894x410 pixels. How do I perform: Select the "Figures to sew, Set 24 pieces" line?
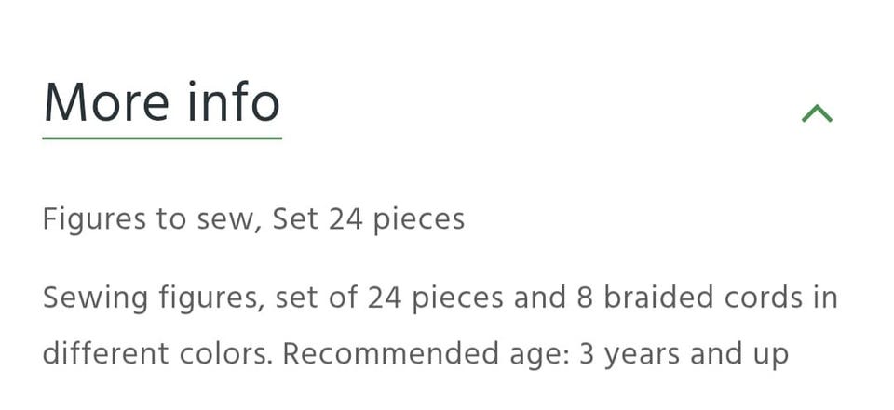coord(253,219)
